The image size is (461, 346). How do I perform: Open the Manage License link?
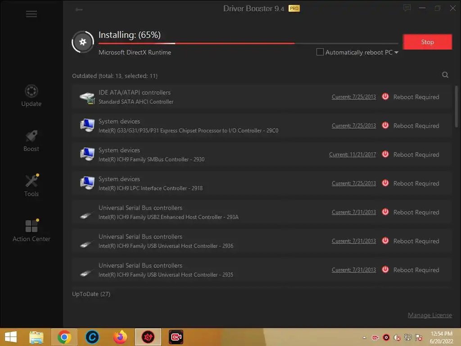point(429,315)
